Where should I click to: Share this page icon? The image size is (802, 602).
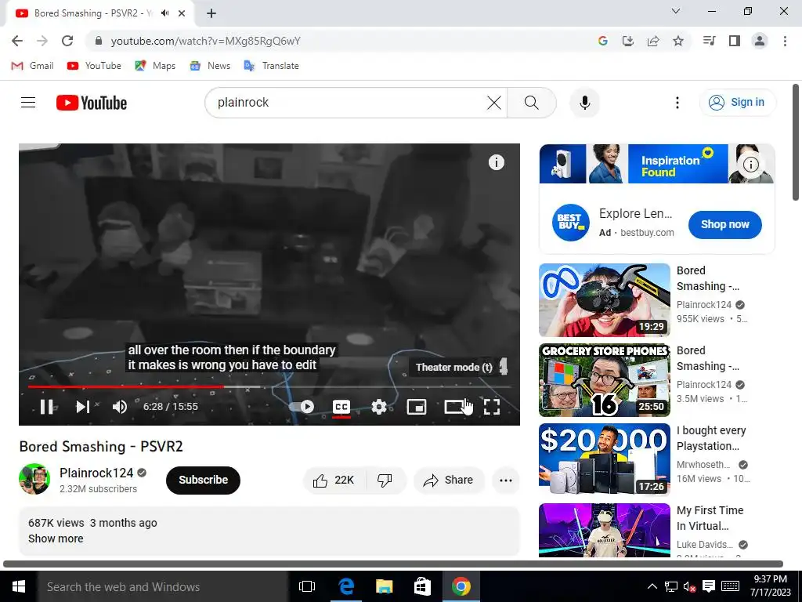pyautogui.click(x=653, y=41)
